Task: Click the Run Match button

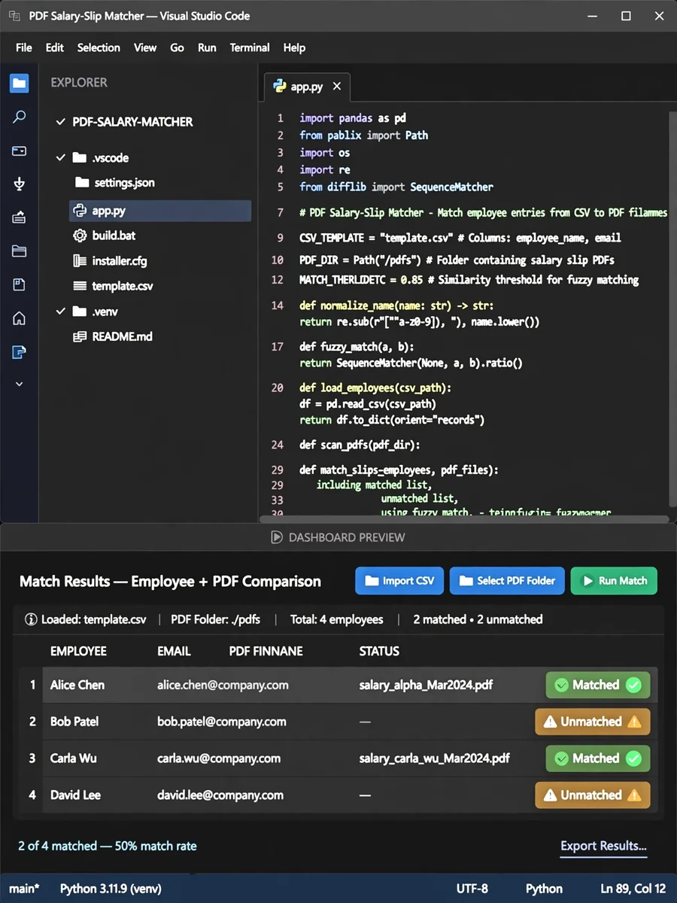Action: (x=614, y=581)
